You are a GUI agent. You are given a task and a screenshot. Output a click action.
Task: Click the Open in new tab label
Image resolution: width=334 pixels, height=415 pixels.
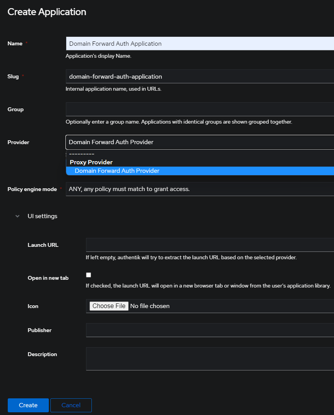48,278
